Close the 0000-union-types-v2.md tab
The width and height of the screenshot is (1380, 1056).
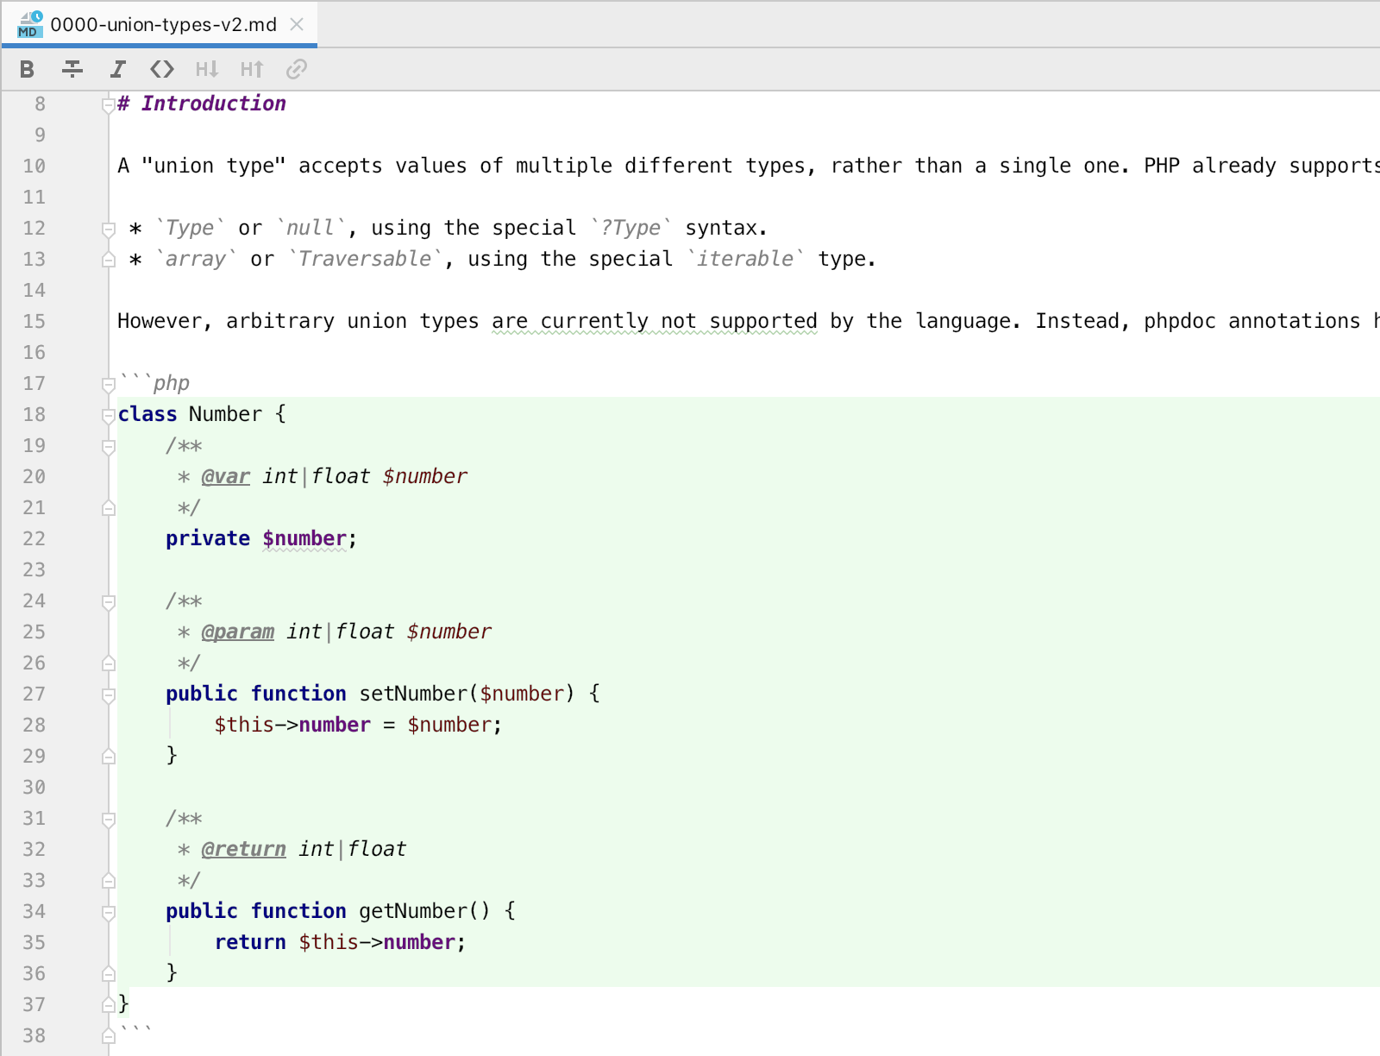point(297,24)
